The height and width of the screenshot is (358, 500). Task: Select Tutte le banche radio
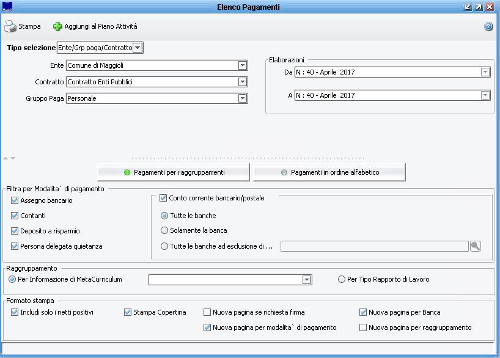click(164, 216)
